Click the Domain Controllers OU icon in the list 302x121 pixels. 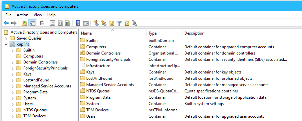[x=83, y=53]
